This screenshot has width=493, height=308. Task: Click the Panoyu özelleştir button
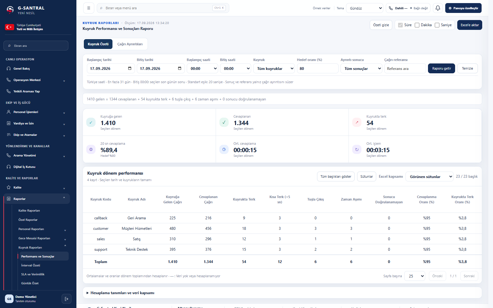(463, 8)
